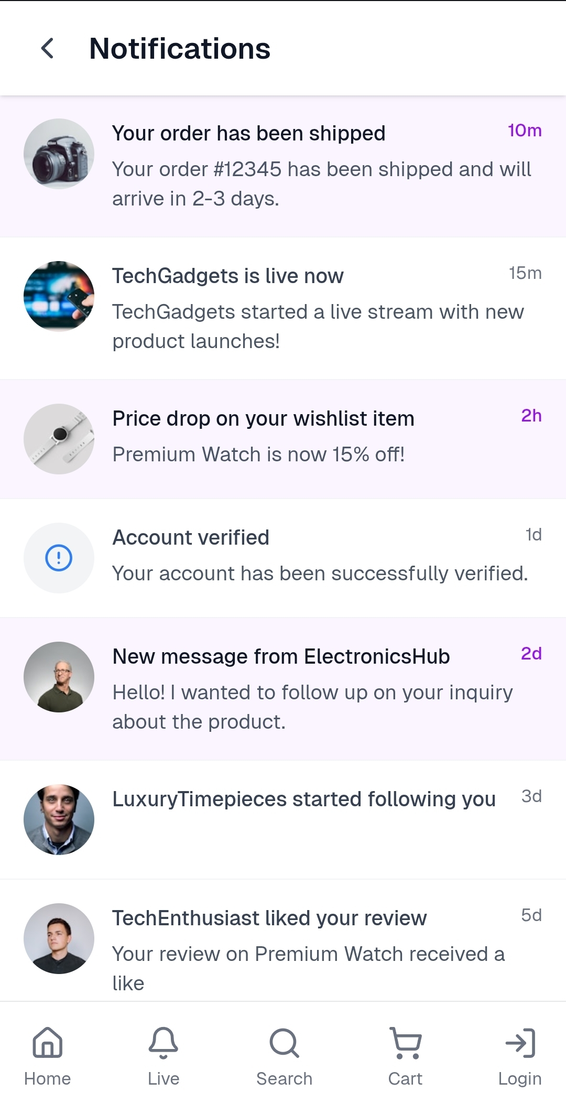Image resolution: width=566 pixels, height=1114 pixels.
Task: Open ElectronicsHub sender profile photo
Action: (59, 677)
